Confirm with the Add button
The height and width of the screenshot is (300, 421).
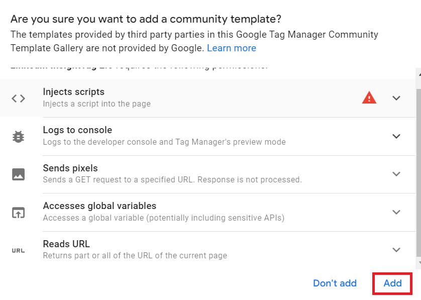[x=392, y=283]
